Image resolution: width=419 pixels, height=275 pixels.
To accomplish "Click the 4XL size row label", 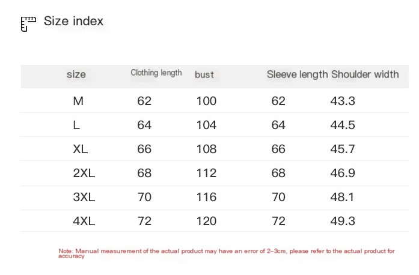I will [84, 221].
